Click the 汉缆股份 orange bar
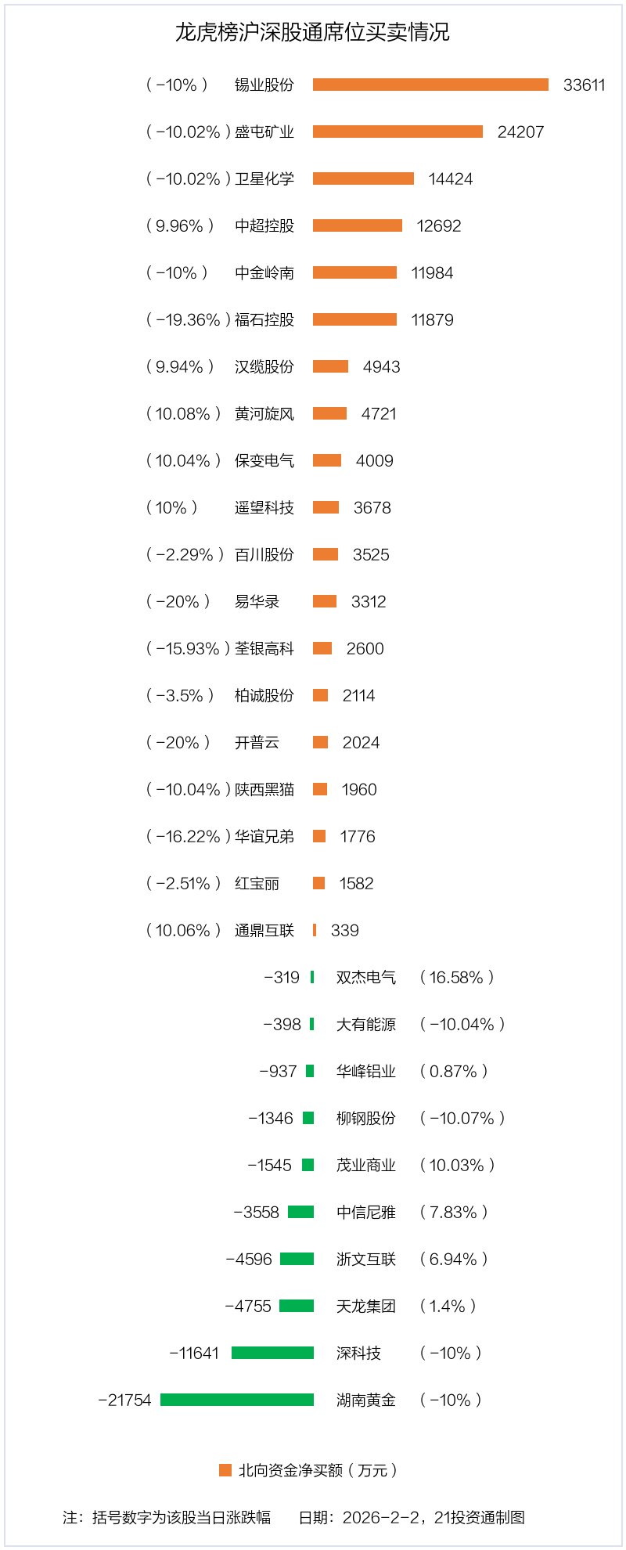 pos(330,366)
